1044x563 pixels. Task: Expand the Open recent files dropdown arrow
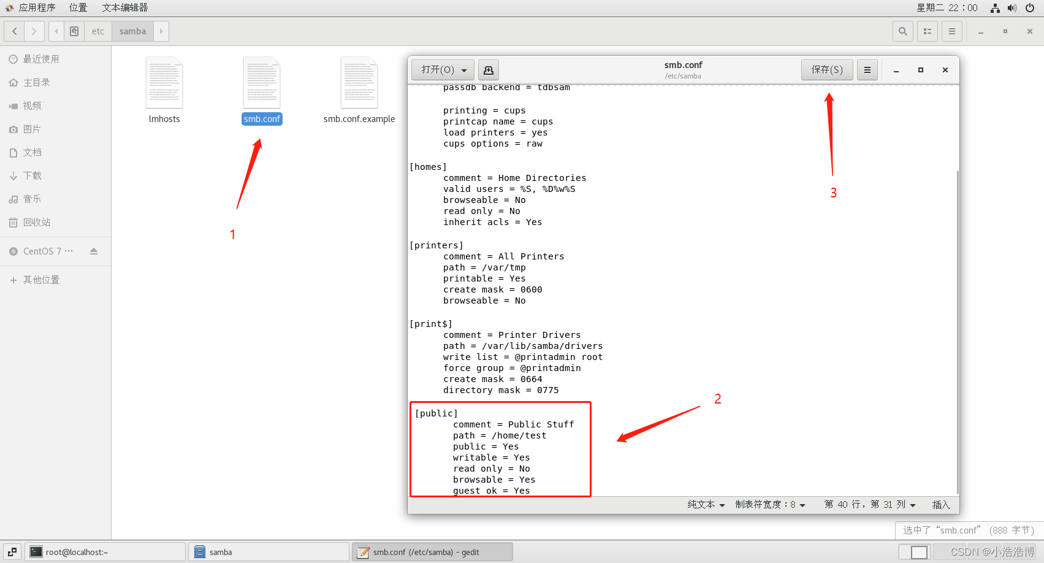click(x=464, y=71)
